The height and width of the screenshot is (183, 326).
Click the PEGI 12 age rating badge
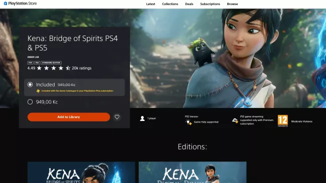pos(283,121)
